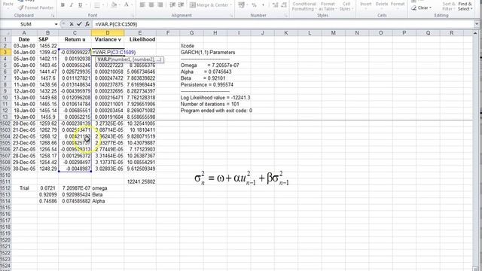Toggle Bold formatting
This screenshot has height=271, width=482.
pos(63,5)
